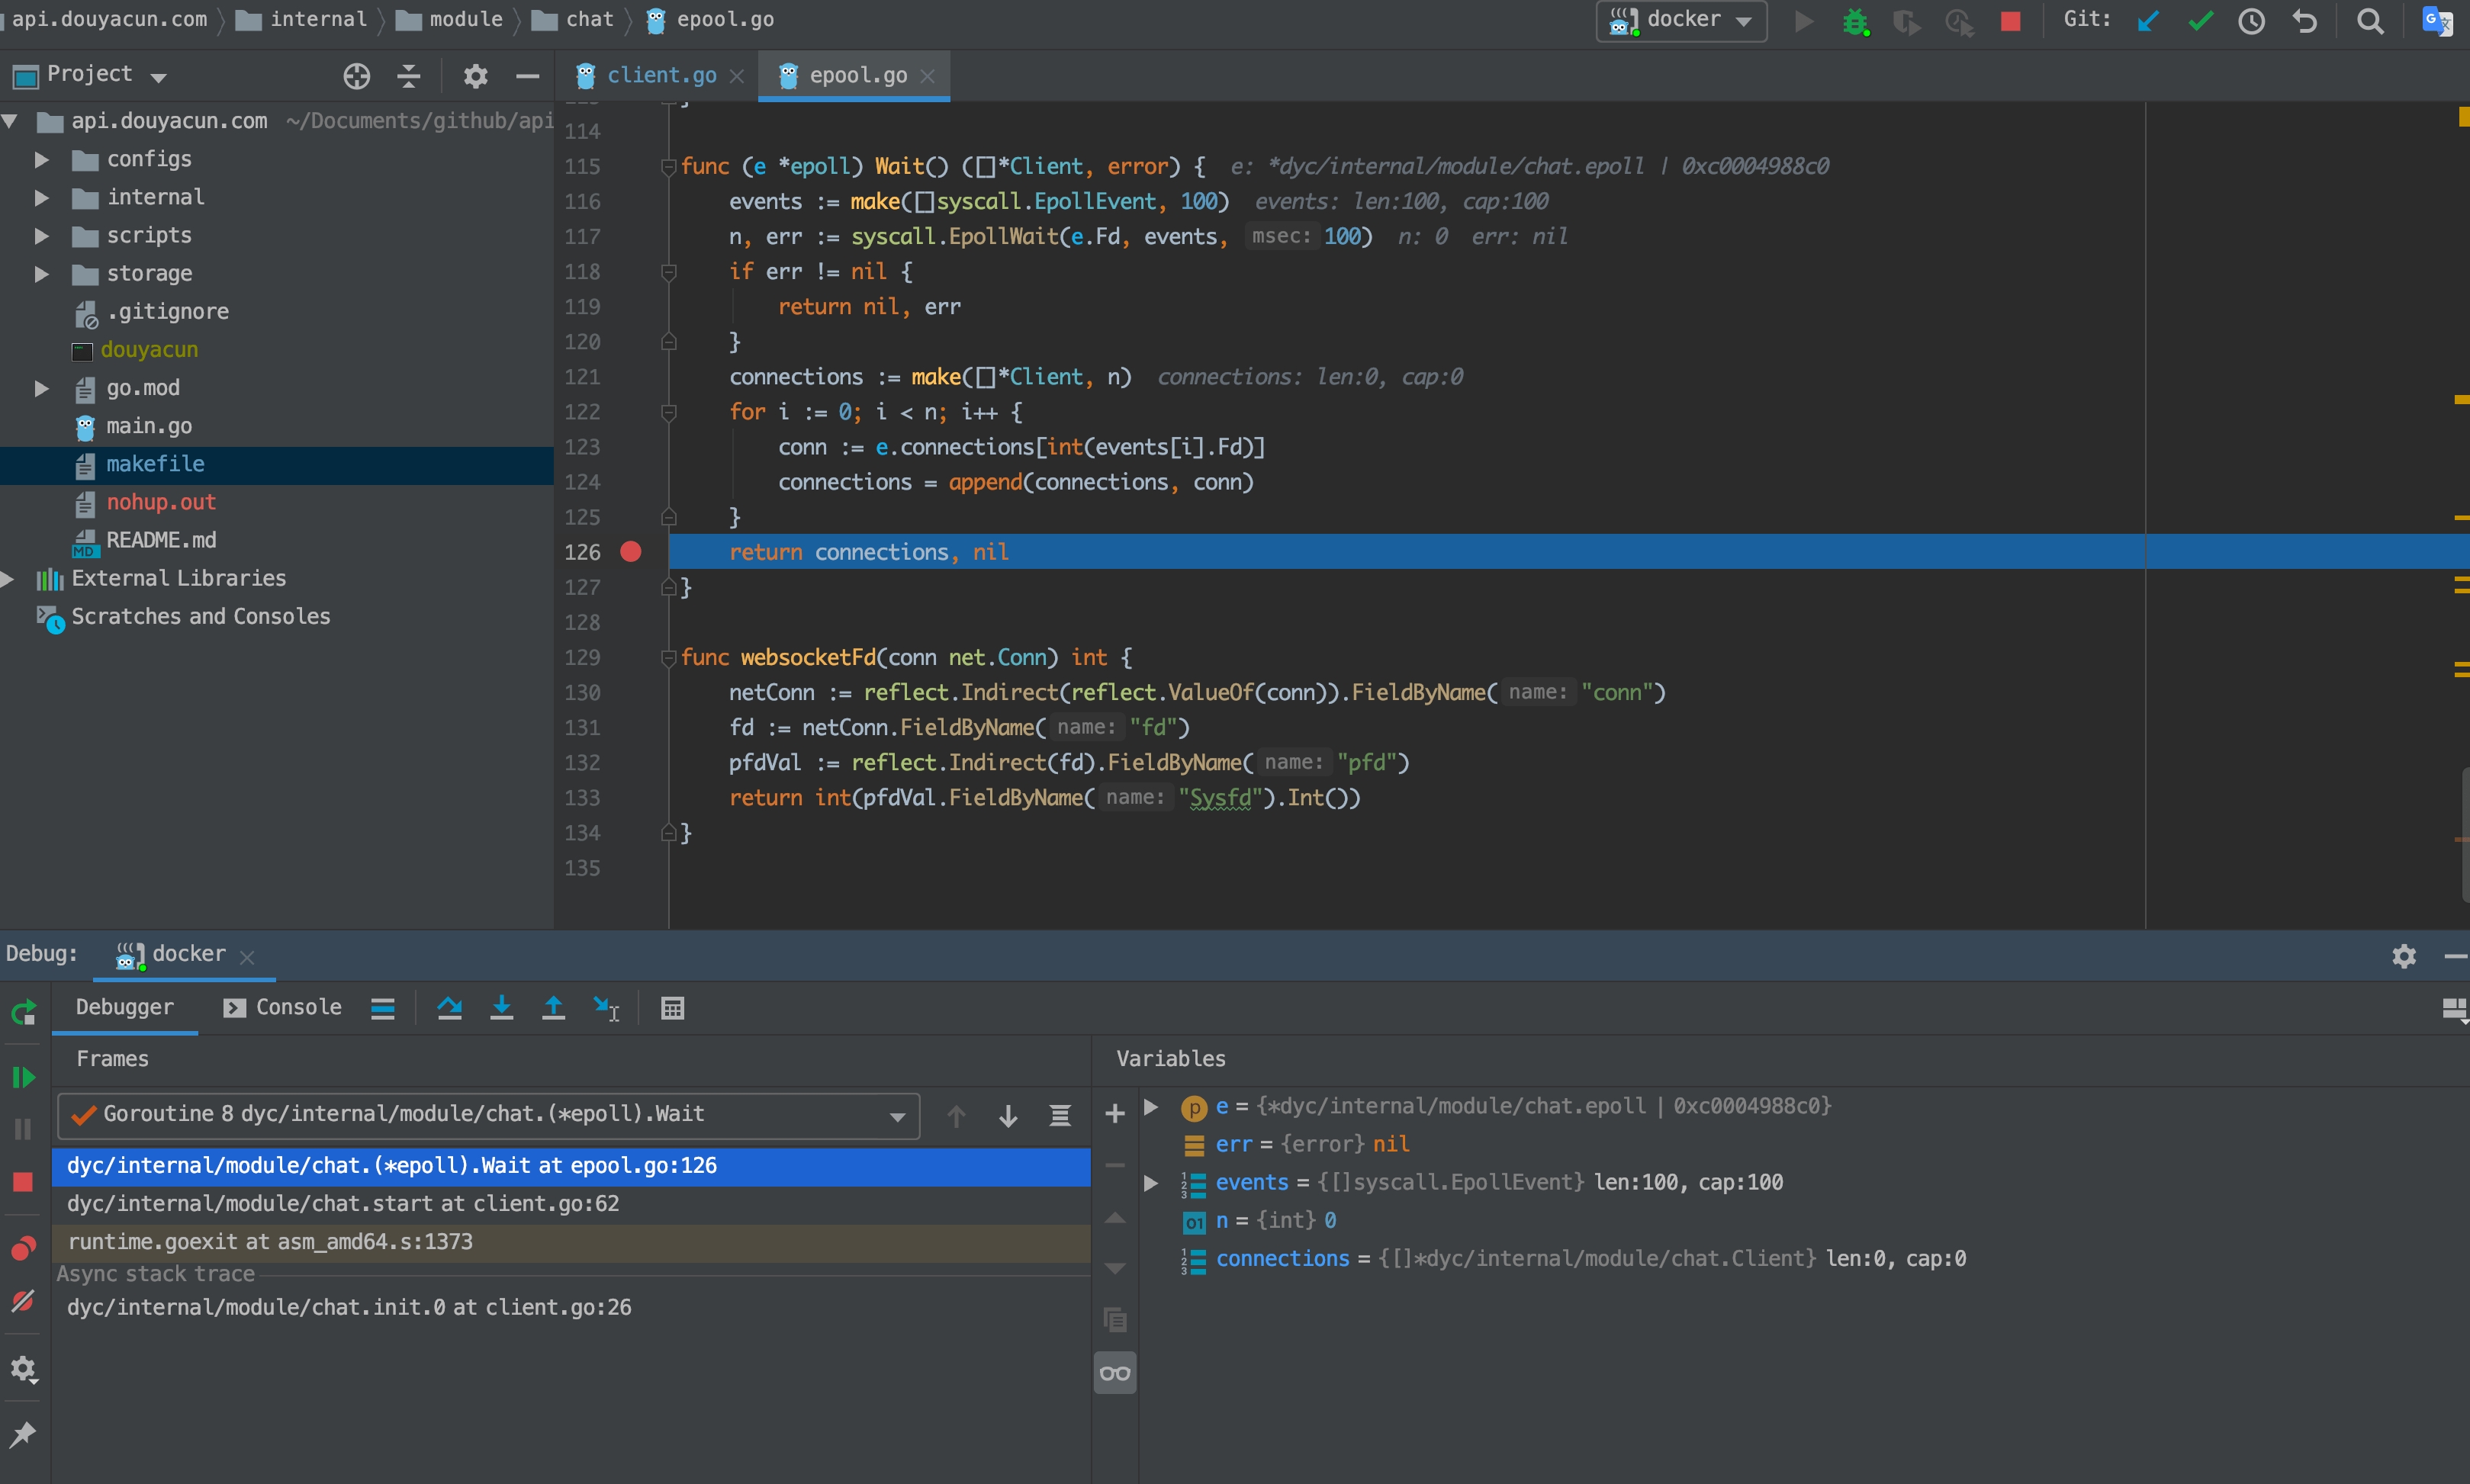
Task: Open the Evaluate Expression dialog
Action: click(671, 1008)
